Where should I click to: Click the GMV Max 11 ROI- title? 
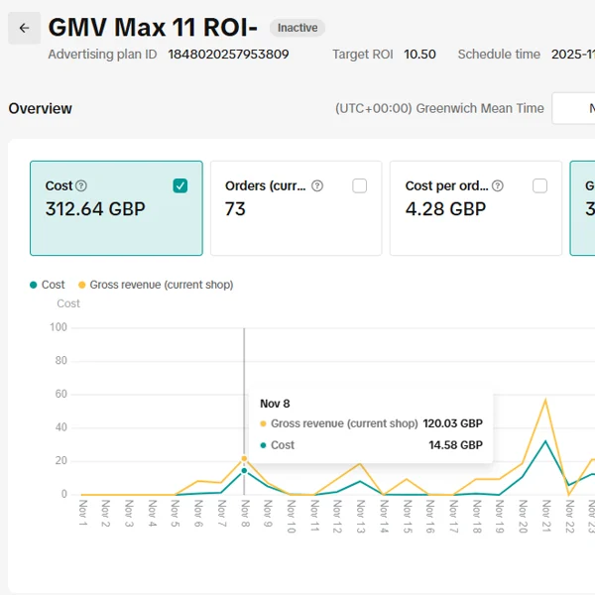[153, 28]
